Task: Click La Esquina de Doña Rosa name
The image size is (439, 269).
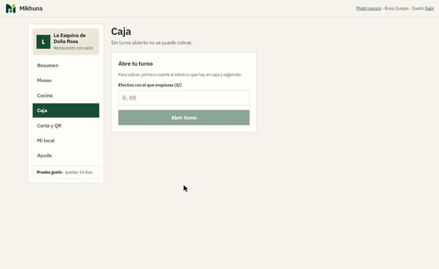Action: tap(70, 38)
